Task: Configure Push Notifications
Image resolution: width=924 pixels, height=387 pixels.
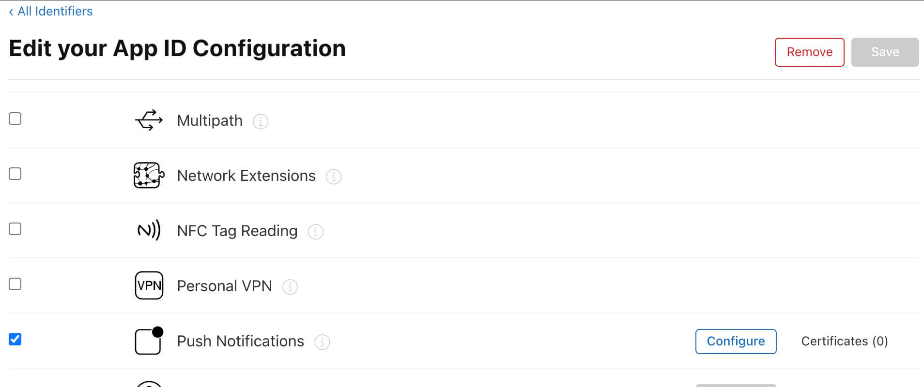Action: tap(736, 341)
